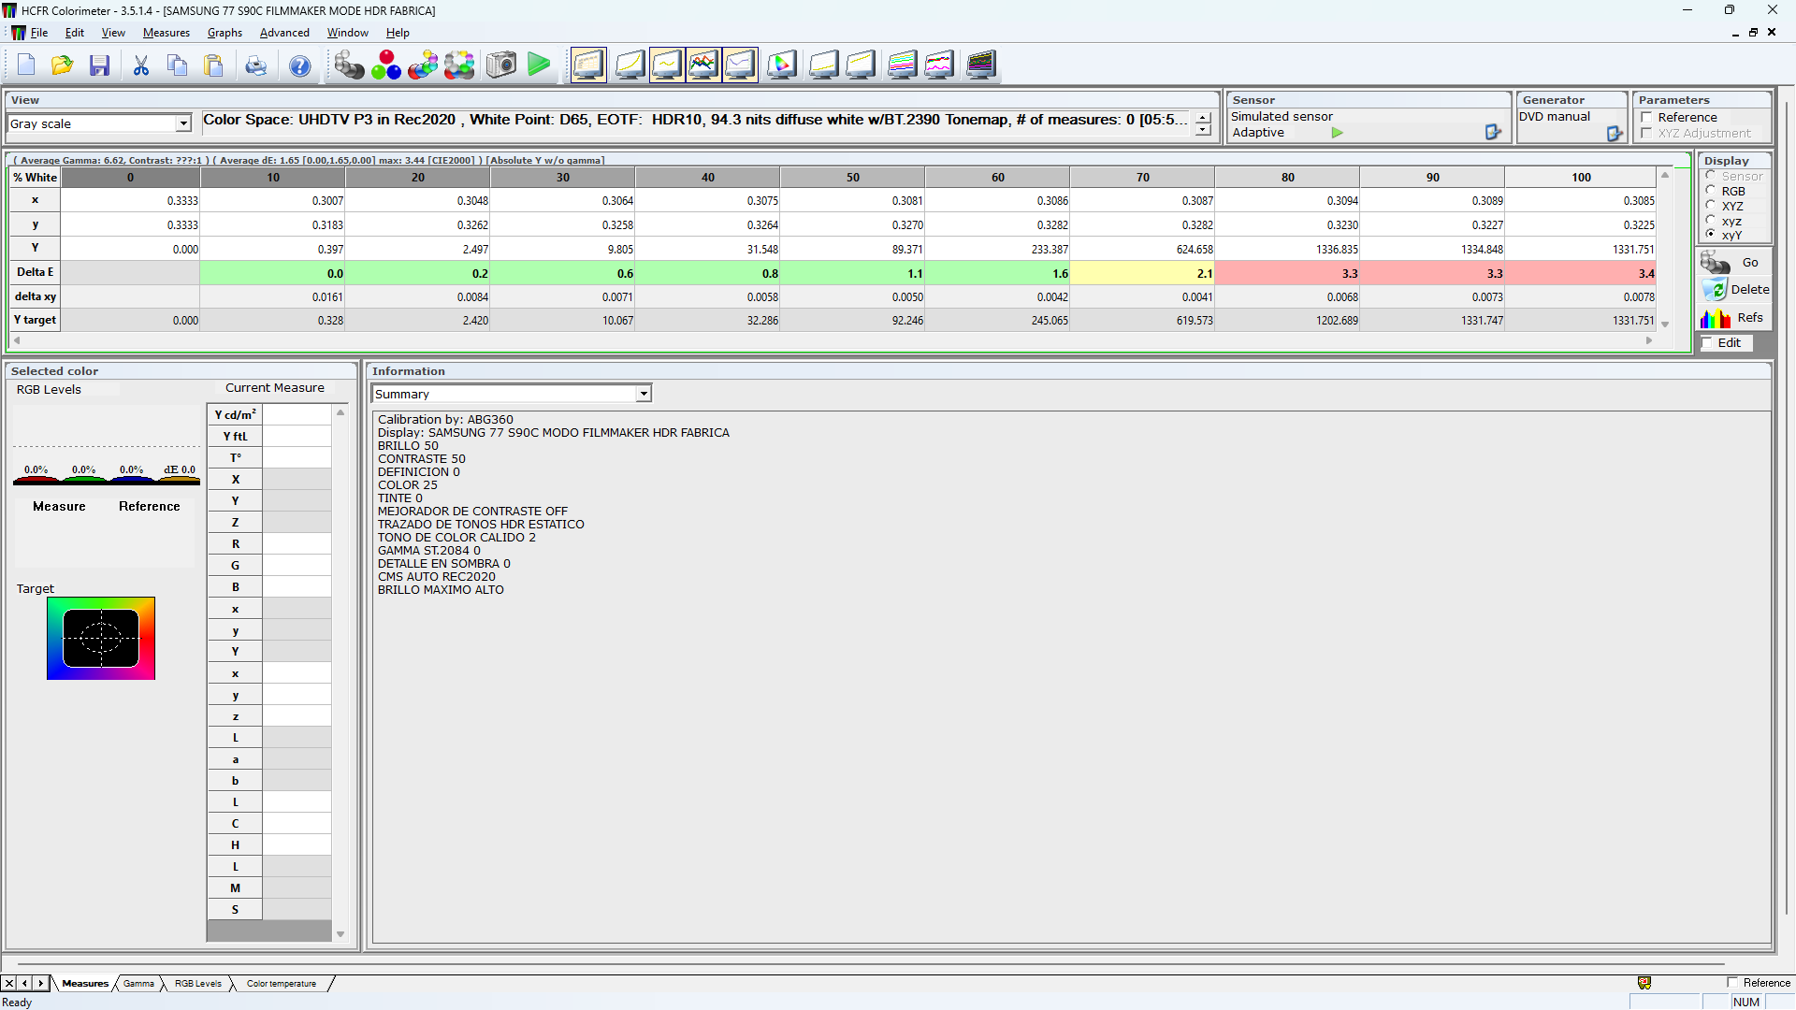Click the Copy toolbar icon
The height and width of the screenshot is (1010, 1796).
click(177, 65)
